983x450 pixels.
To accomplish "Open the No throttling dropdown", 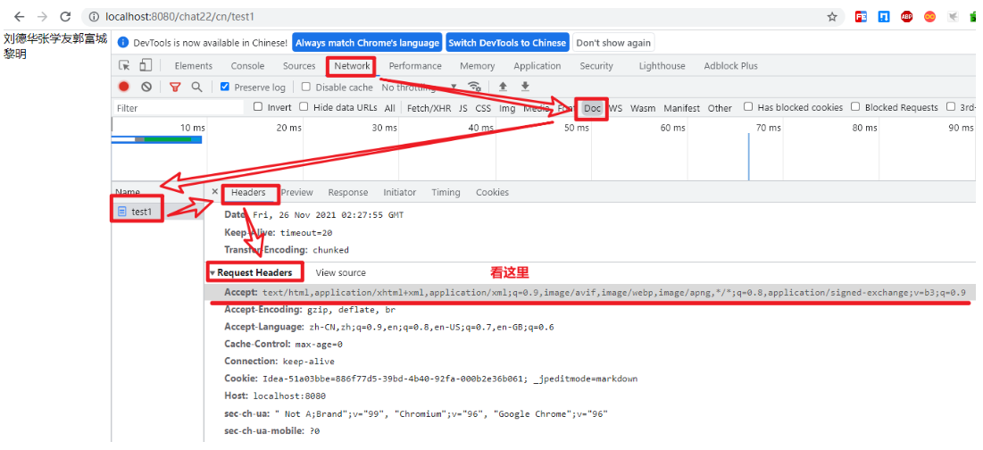I will (418, 87).
